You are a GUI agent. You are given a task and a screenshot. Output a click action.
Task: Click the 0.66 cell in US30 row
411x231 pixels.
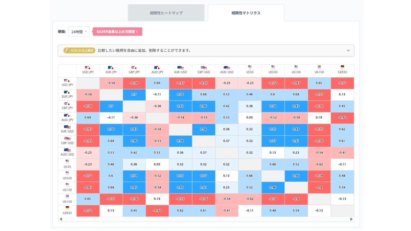[273, 164]
